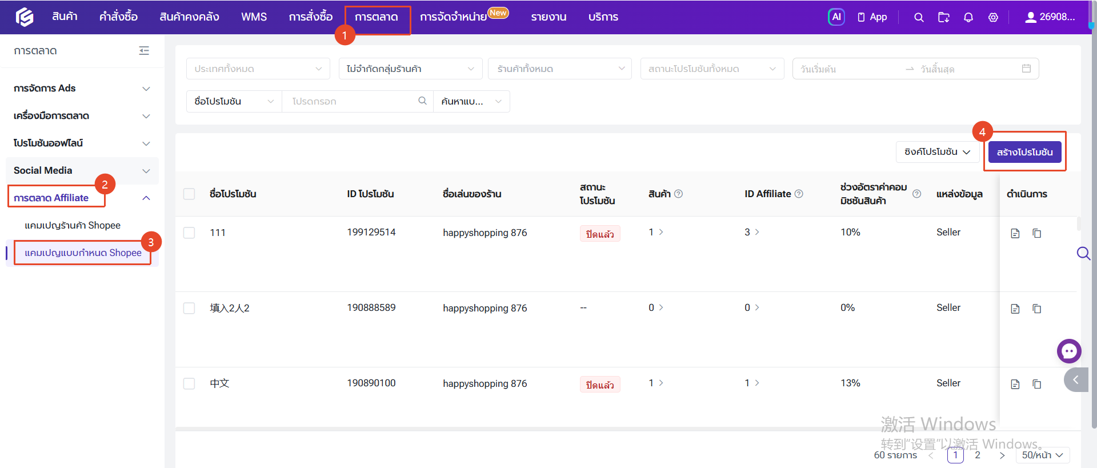Expand the gray side panel arrow tab
Image resolution: width=1097 pixels, height=468 pixels.
pyautogui.click(x=1076, y=379)
